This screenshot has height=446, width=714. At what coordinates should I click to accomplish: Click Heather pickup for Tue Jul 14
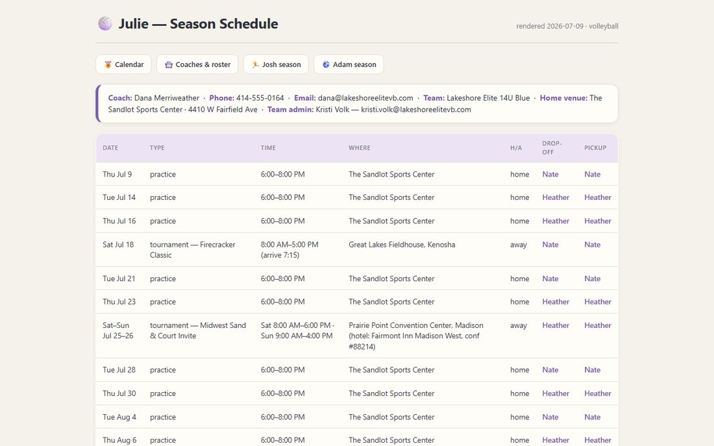[x=597, y=197]
